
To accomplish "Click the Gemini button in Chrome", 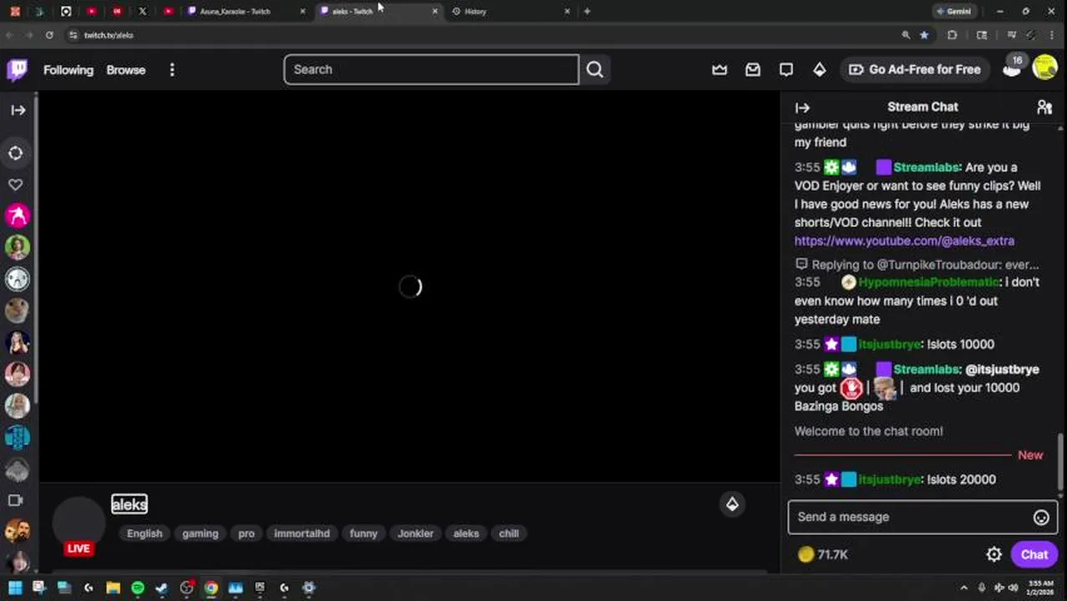I will coord(953,12).
